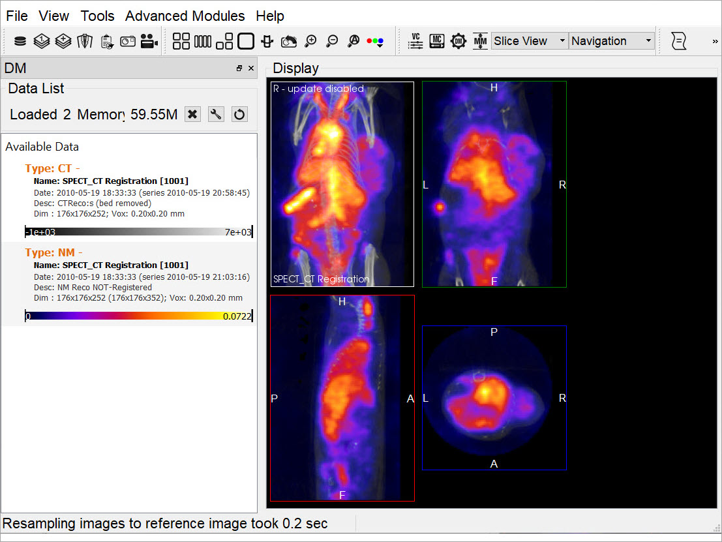
Task: Open the VC sliders control icon
Action: pyautogui.click(x=415, y=41)
